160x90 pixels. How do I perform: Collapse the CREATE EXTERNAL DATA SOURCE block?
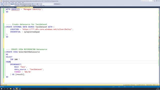pyautogui.click(x=5, y=27)
